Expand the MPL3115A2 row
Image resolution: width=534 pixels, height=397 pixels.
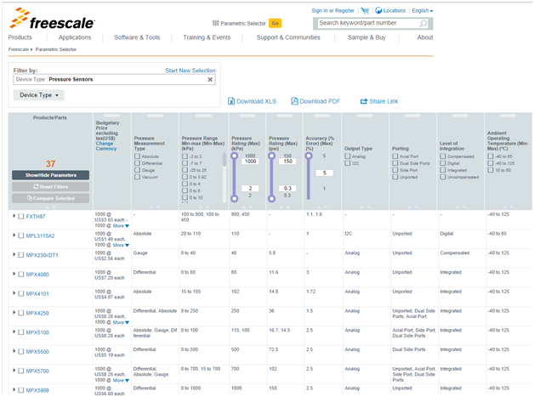click(14, 235)
